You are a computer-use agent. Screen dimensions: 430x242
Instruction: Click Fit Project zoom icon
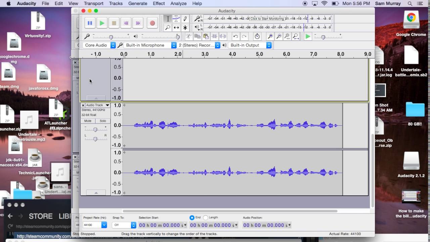click(x=296, y=36)
